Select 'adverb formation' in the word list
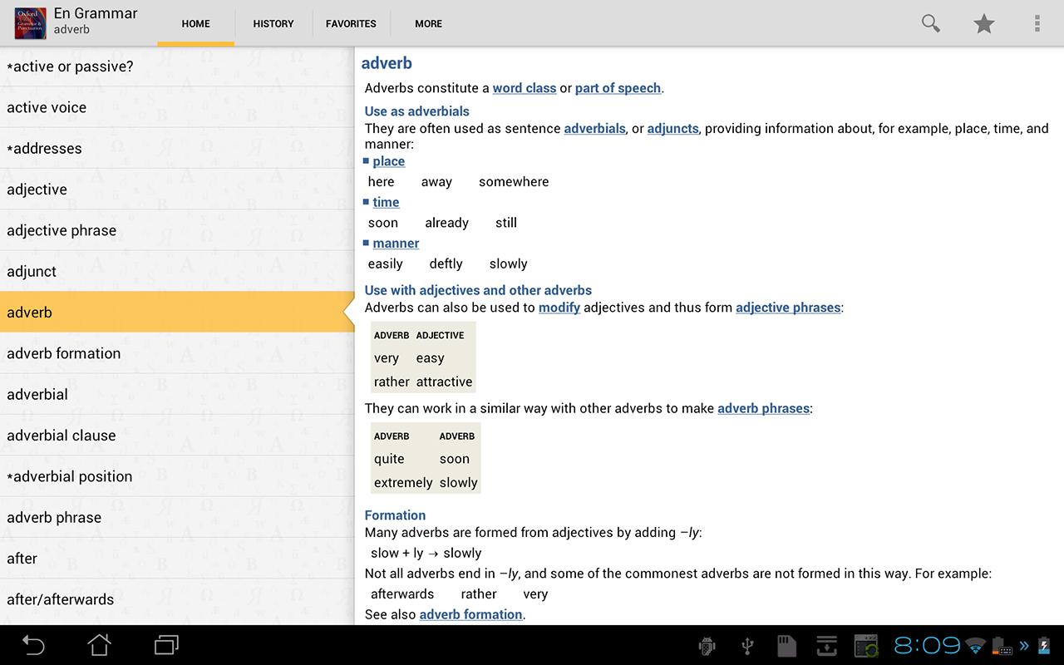The image size is (1064, 665). [x=64, y=353]
